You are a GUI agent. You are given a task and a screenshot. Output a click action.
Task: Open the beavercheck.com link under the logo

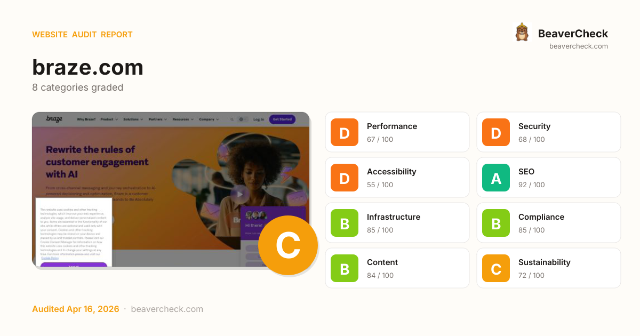pyautogui.click(x=579, y=46)
